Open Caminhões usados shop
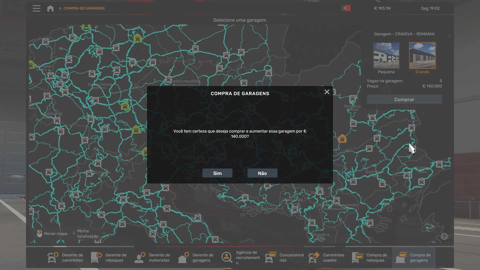The image size is (480, 270). (327, 257)
